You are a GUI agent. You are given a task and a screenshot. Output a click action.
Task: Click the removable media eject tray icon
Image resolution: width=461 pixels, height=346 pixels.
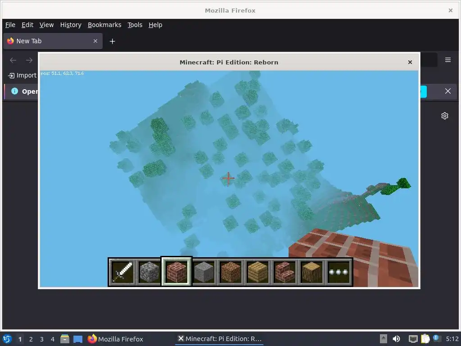tap(384, 339)
